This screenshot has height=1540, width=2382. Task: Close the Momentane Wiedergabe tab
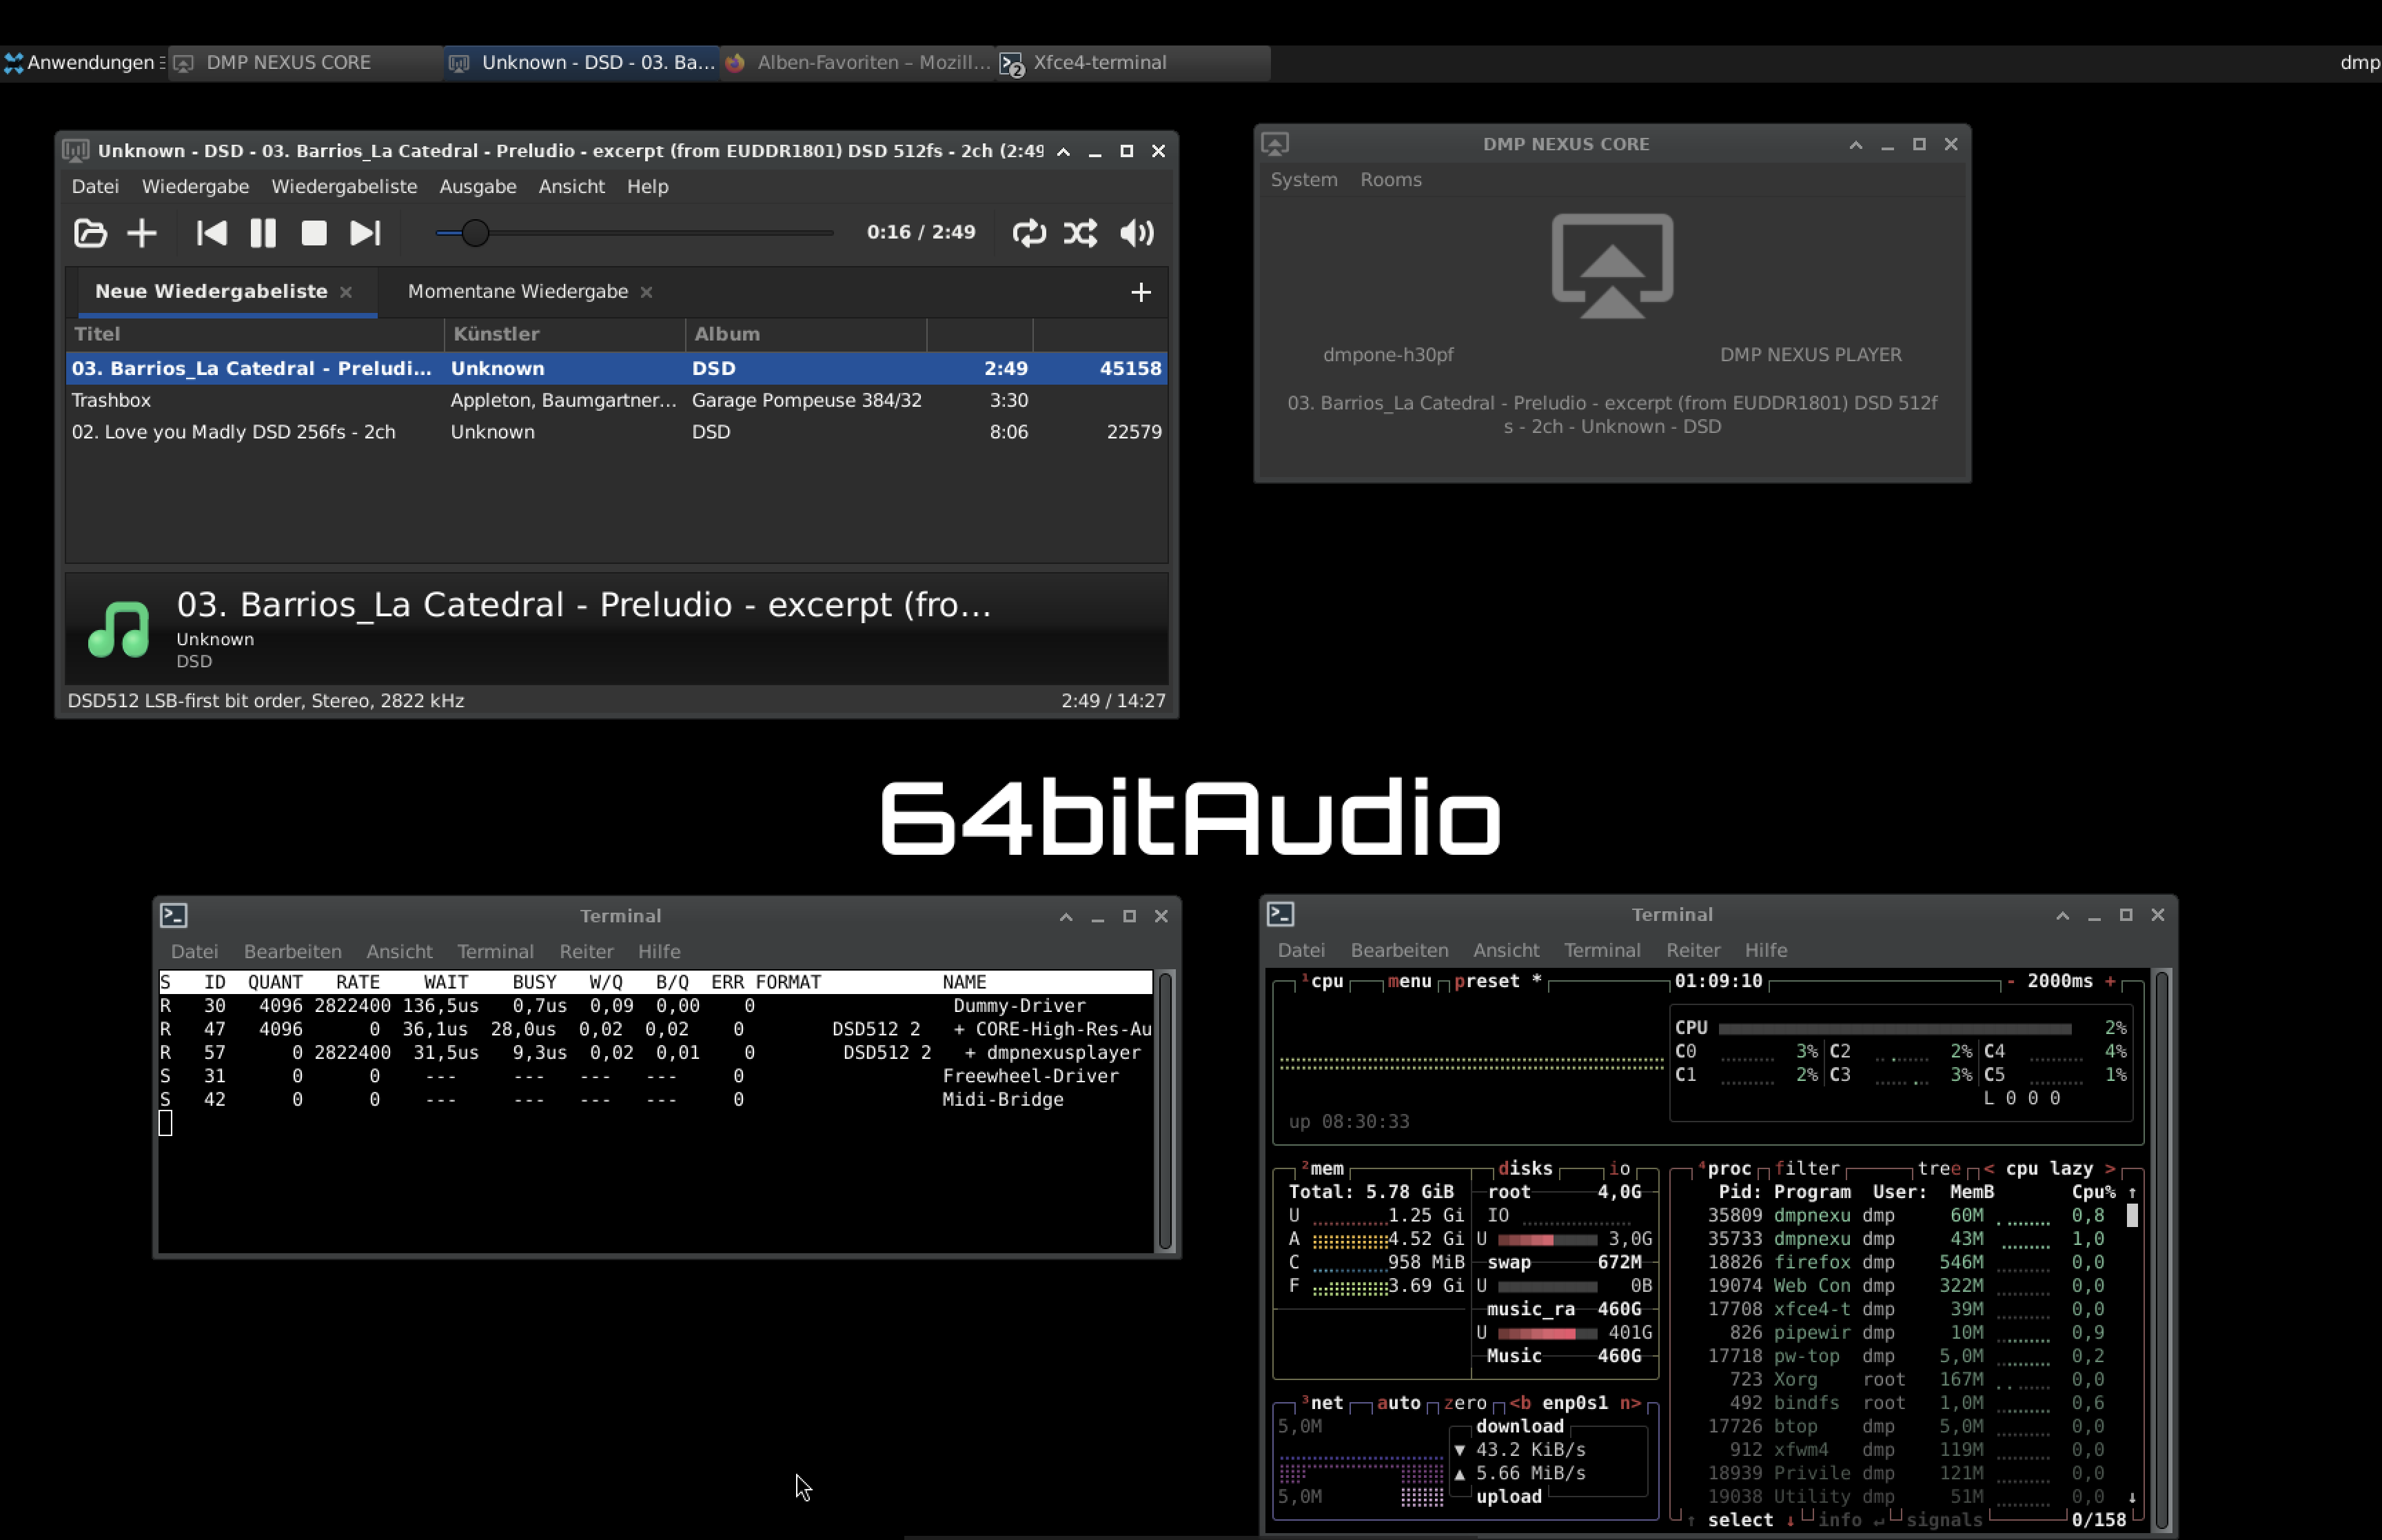click(x=647, y=292)
